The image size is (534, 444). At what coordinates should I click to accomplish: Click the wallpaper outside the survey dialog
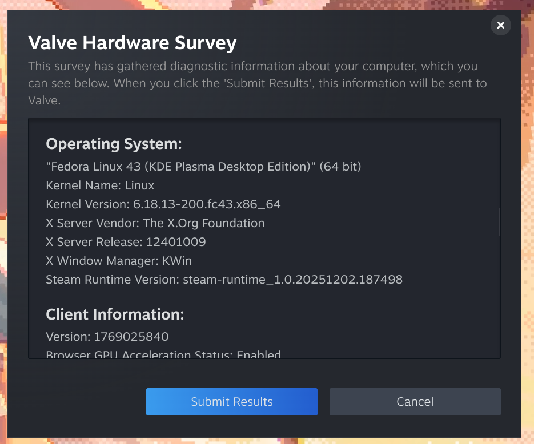528,228
